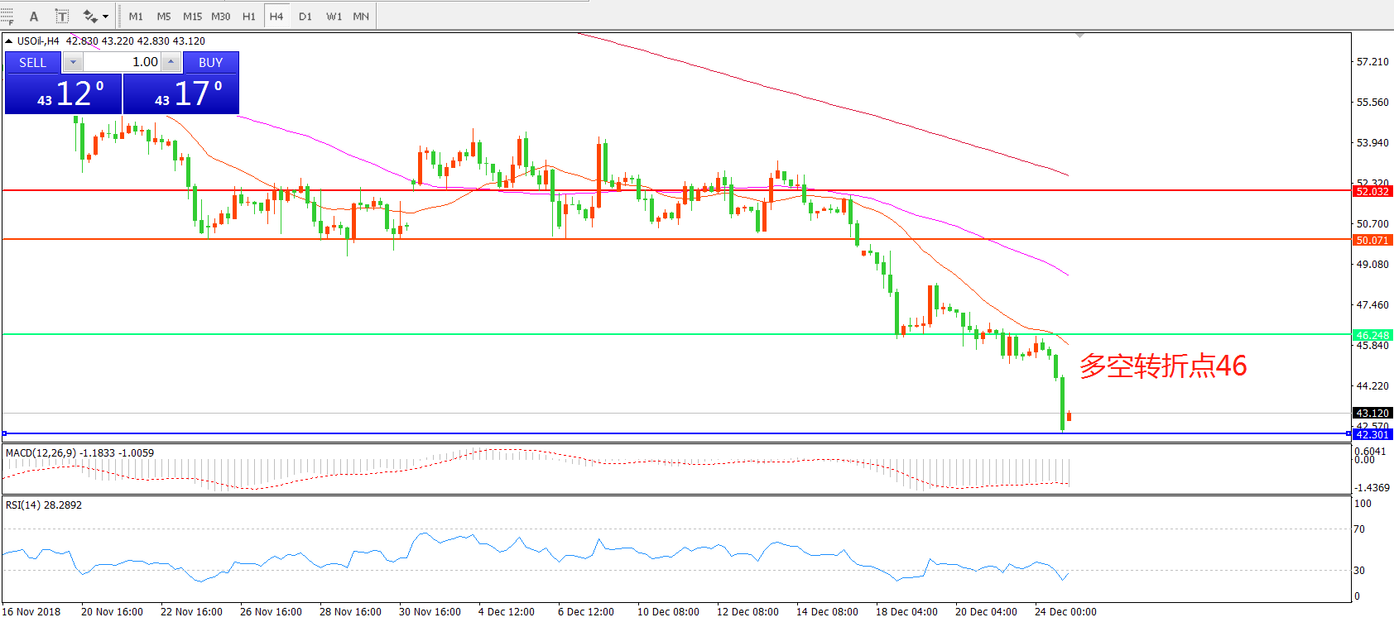Click the blue 42.301 horizontal line price label

[x=1372, y=434]
